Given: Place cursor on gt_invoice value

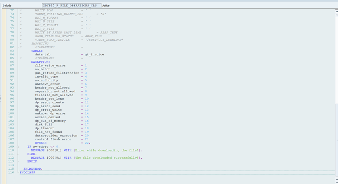Looking at the screenshot, I should [x=94, y=55].
